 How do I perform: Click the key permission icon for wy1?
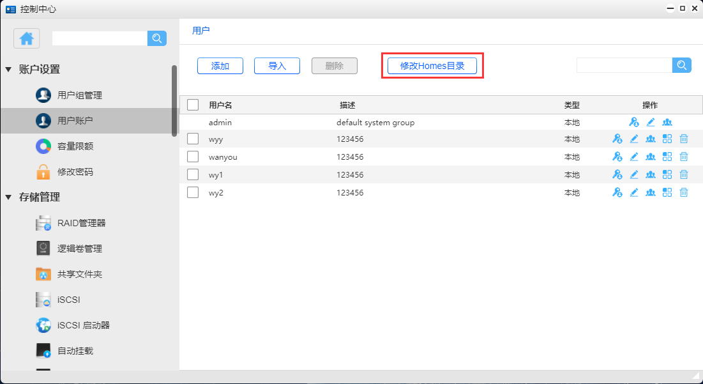pos(617,174)
